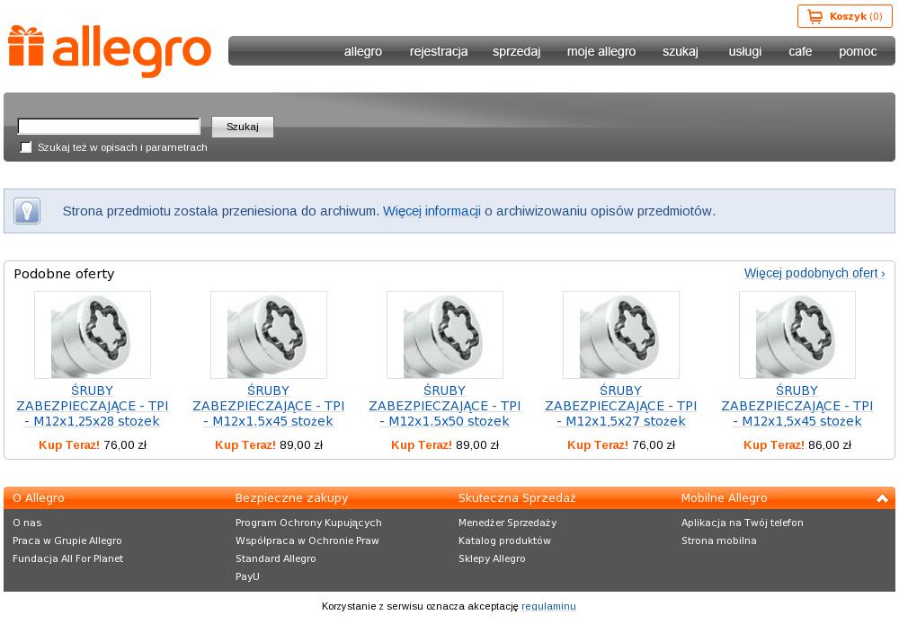Click the O Allegro footer heading
The image size is (899, 624).
(x=39, y=498)
